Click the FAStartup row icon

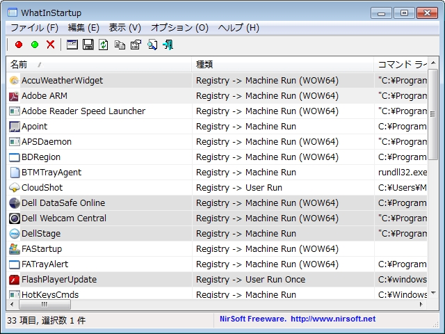coord(14,249)
